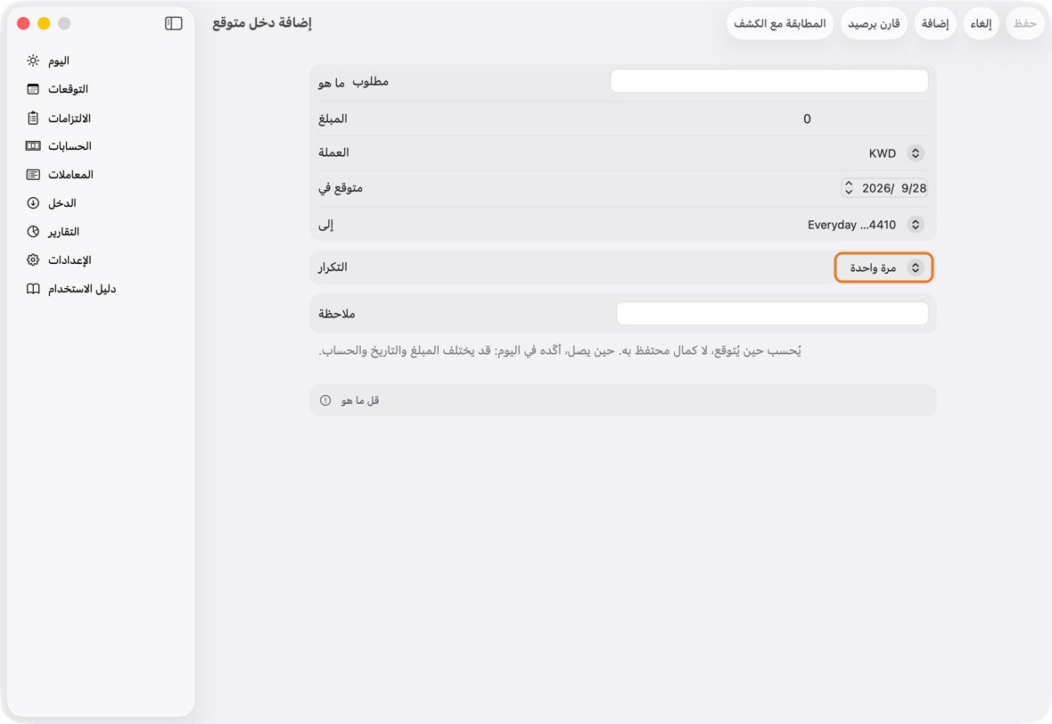Open the إلى account dropdown Everyday ...4410
This screenshot has height=724, width=1052.
866,225
